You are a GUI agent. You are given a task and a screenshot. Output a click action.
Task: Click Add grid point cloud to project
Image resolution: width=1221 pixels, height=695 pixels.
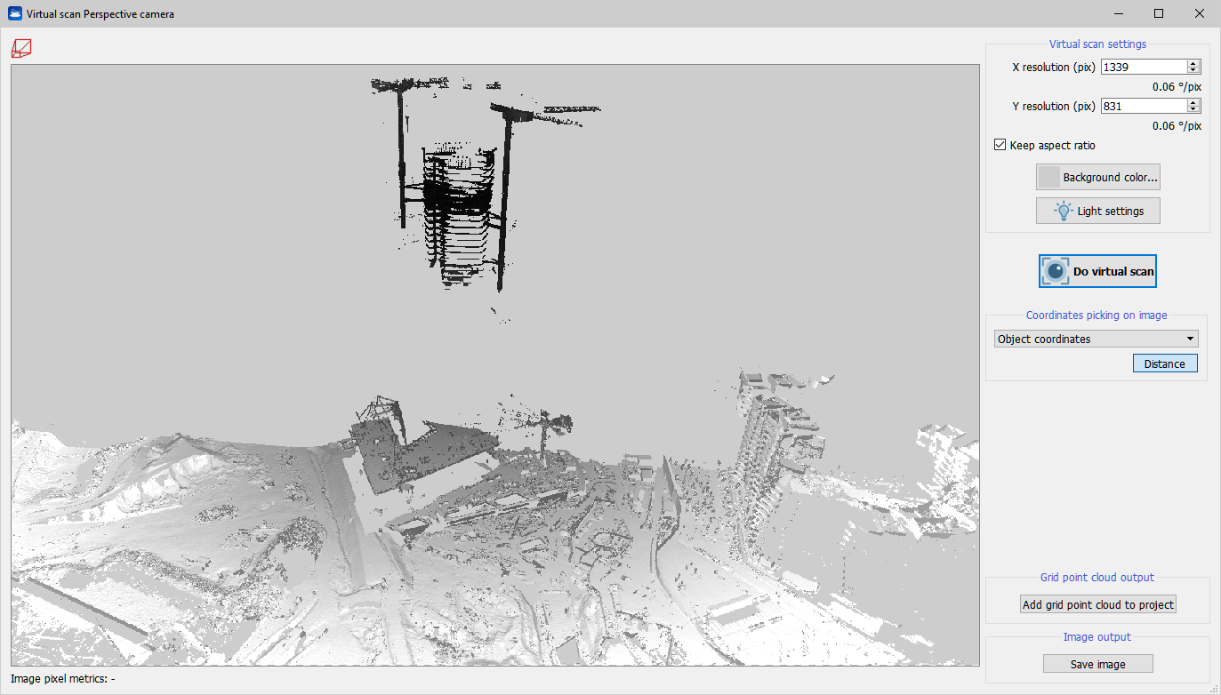click(1097, 604)
